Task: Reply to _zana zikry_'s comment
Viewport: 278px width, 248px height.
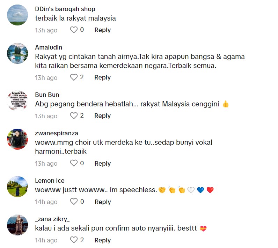Action: (x=102, y=240)
